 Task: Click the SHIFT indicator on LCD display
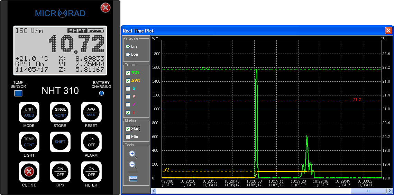point(77,31)
